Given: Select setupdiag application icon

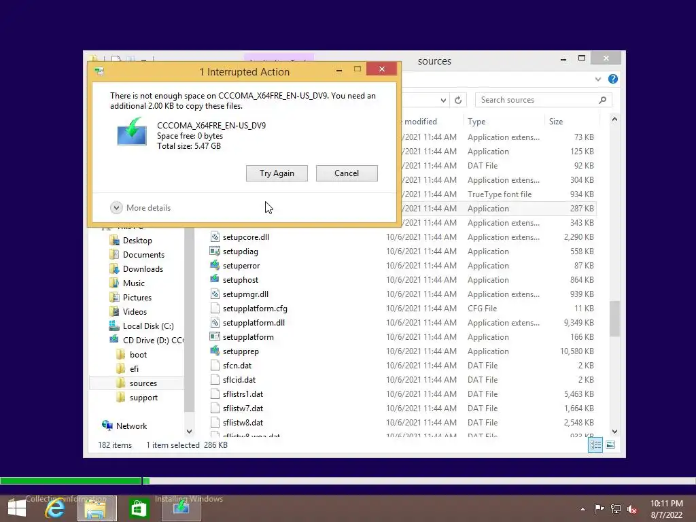Looking at the screenshot, I should [215, 251].
